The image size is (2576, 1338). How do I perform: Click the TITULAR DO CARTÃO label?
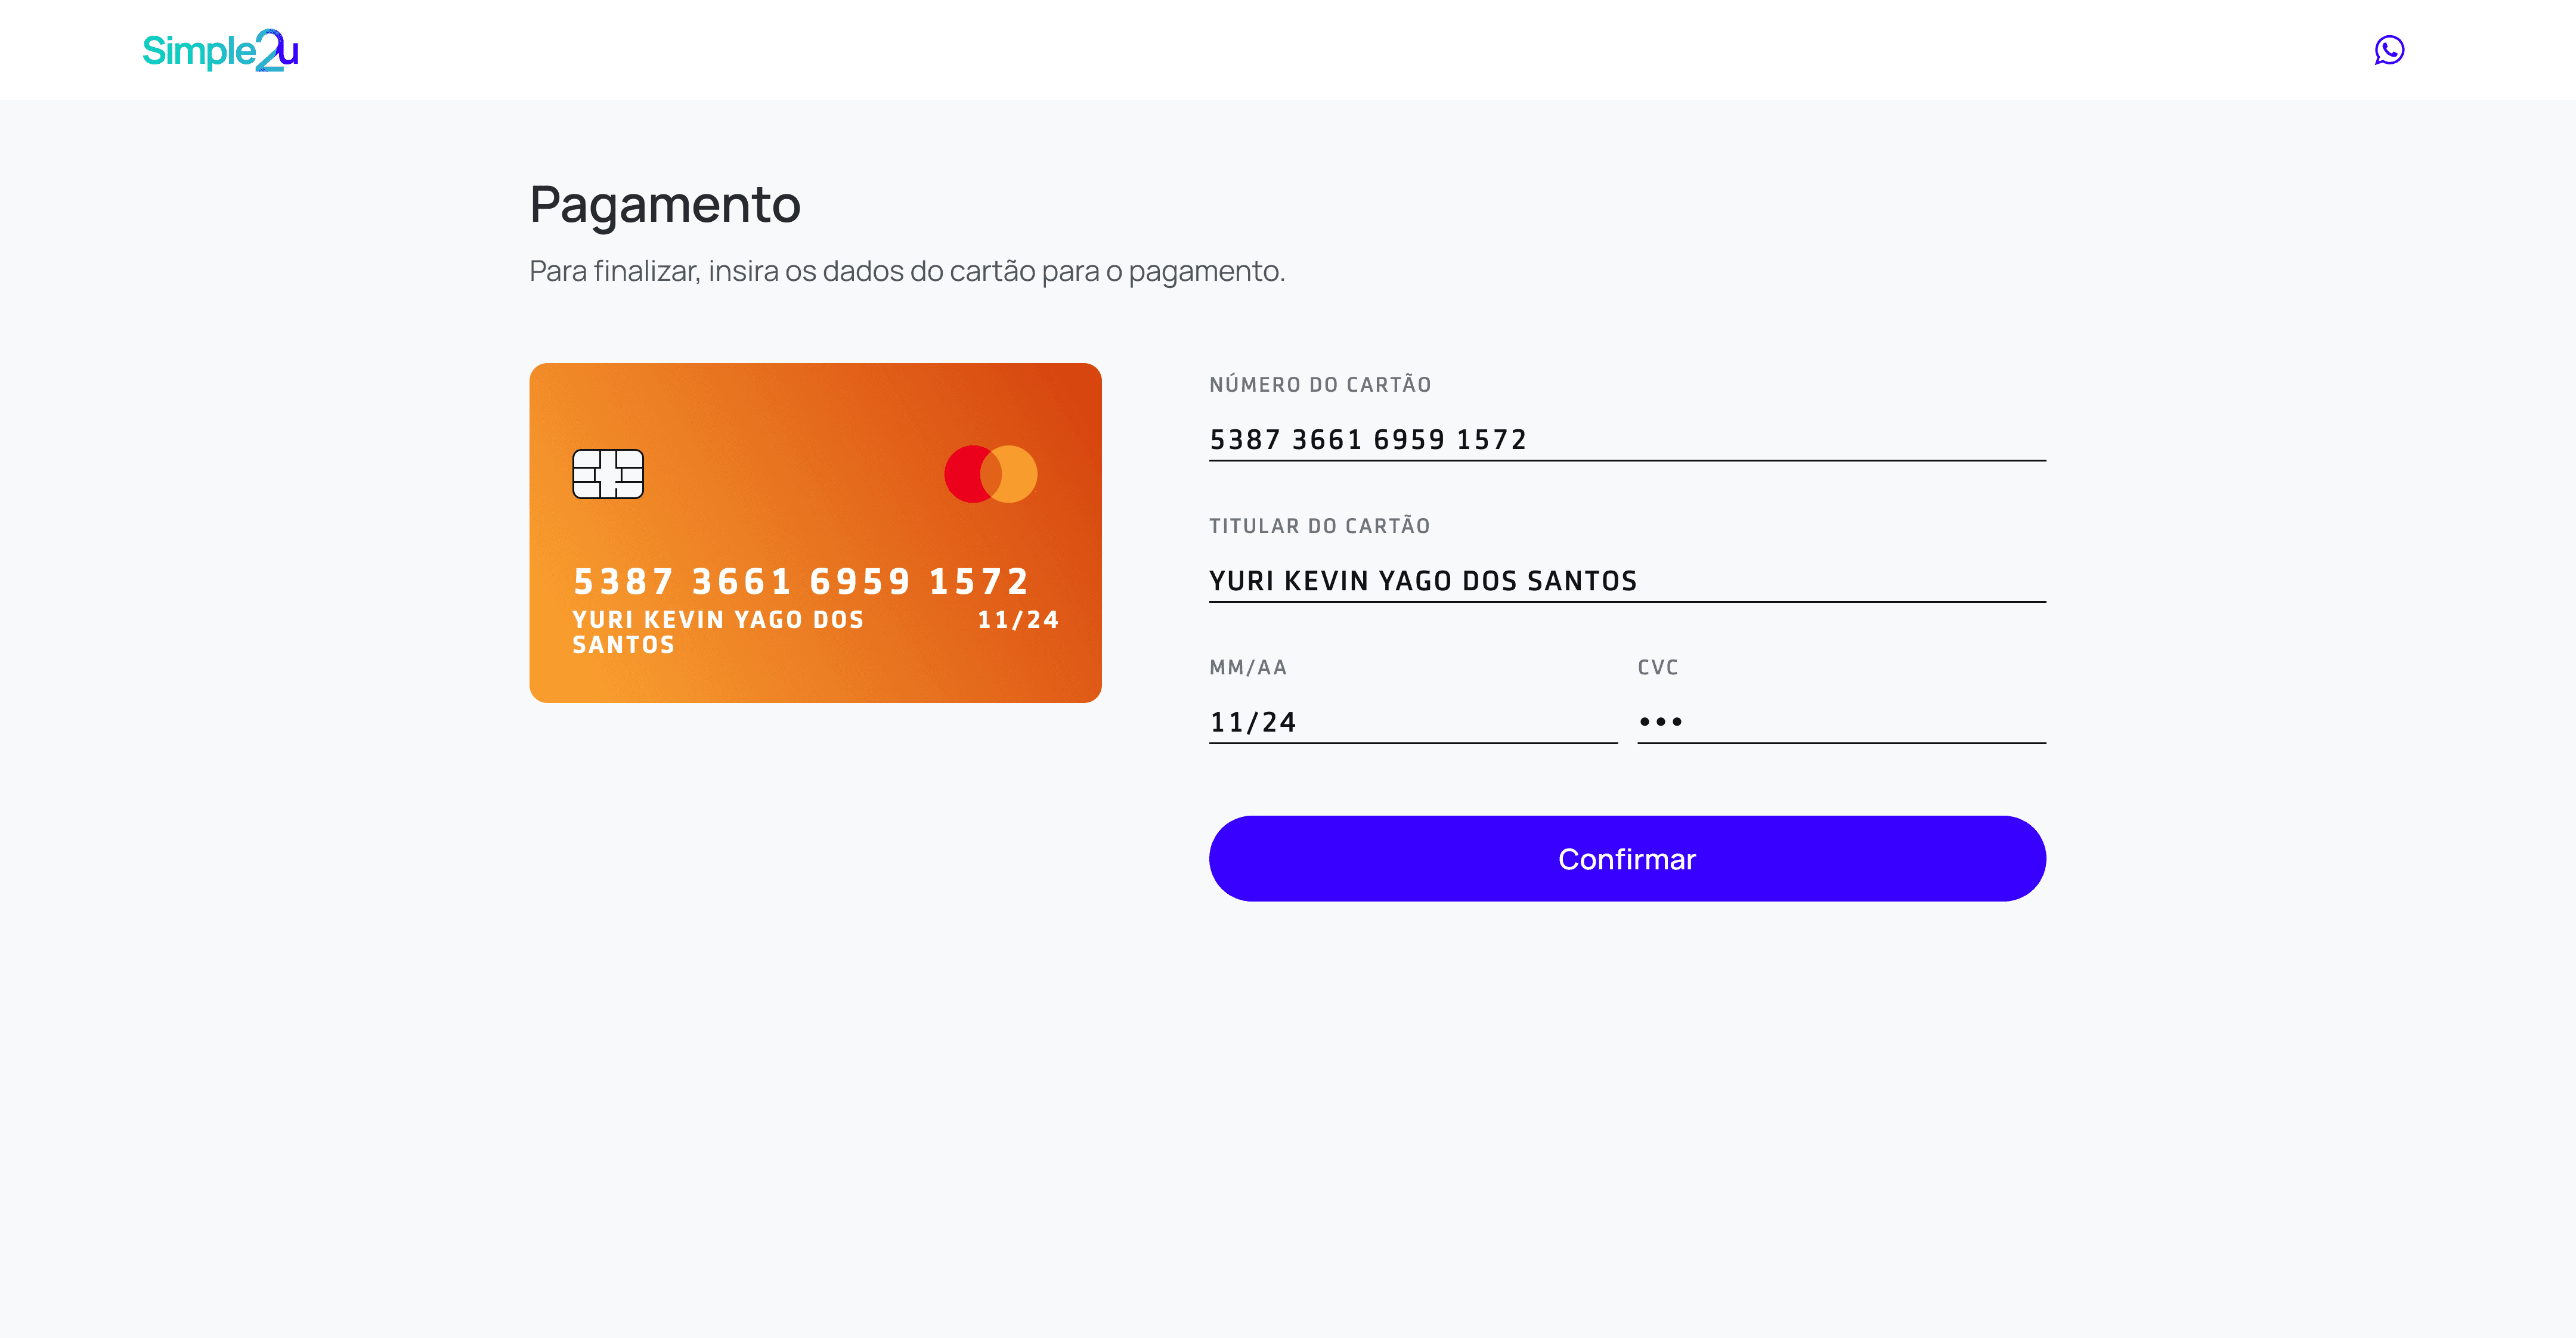[1319, 526]
